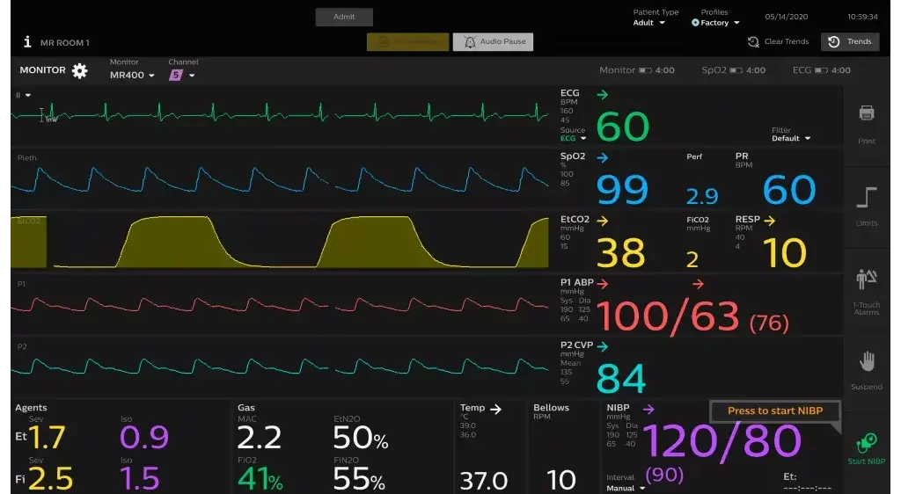This screenshot has width=901, height=494.
Task: Click the info icon beside MR ROOM 1
Action: point(27,42)
